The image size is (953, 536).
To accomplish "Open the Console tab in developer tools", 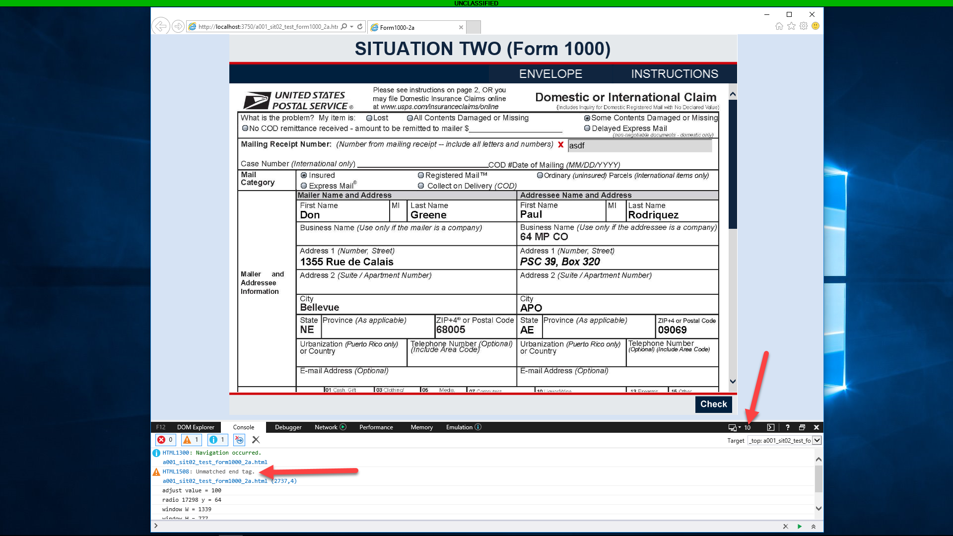I will pyautogui.click(x=243, y=427).
